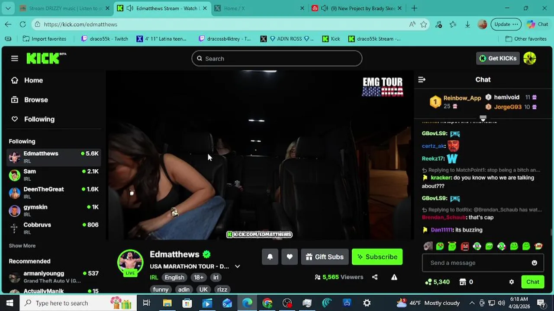Go to Home in sidebar
This screenshot has width=554, height=311.
click(x=33, y=80)
